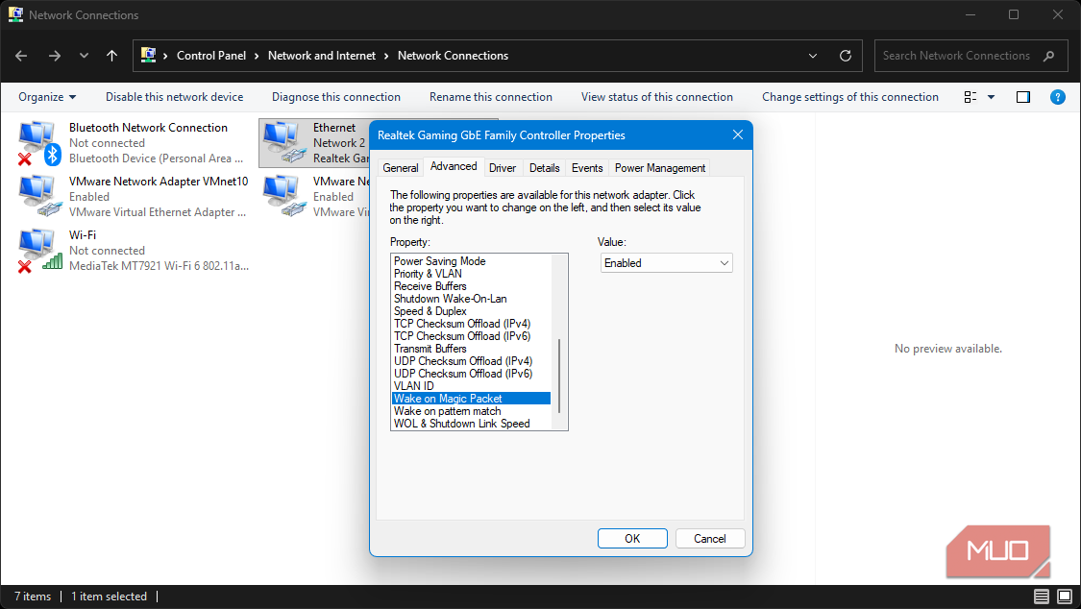Viewport: 1081px width, 609px height.
Task: Select Priority & VLAN property
Action: 472,274
